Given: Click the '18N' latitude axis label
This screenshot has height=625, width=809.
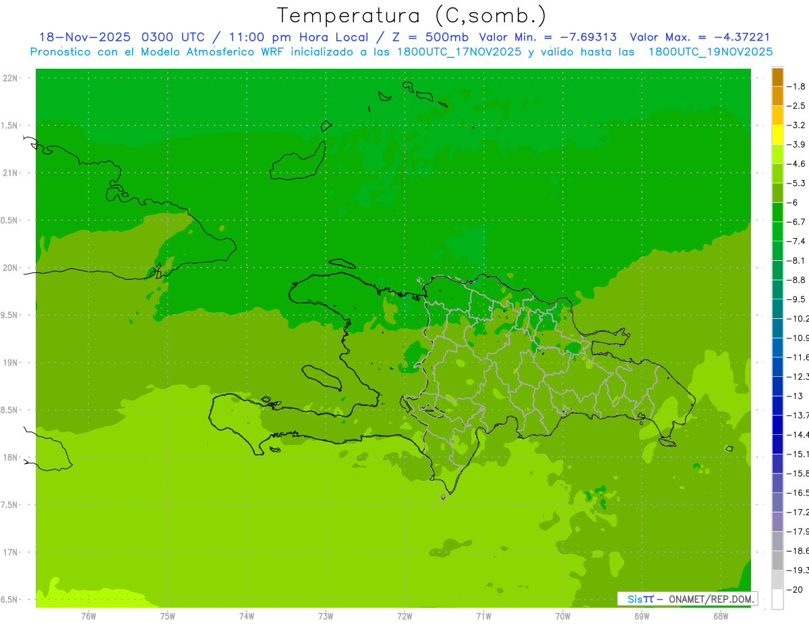Looking at the screenshot, I should 11,458.
